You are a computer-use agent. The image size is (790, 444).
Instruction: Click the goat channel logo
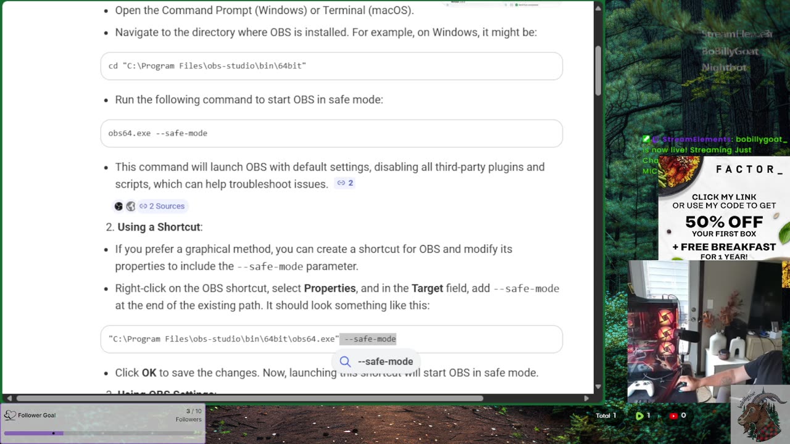[760, 414]
